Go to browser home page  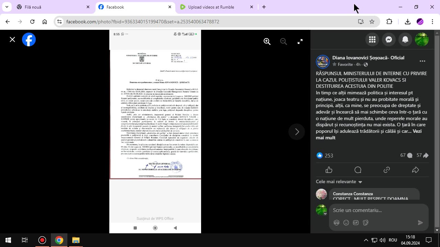(x=45, y=22)
